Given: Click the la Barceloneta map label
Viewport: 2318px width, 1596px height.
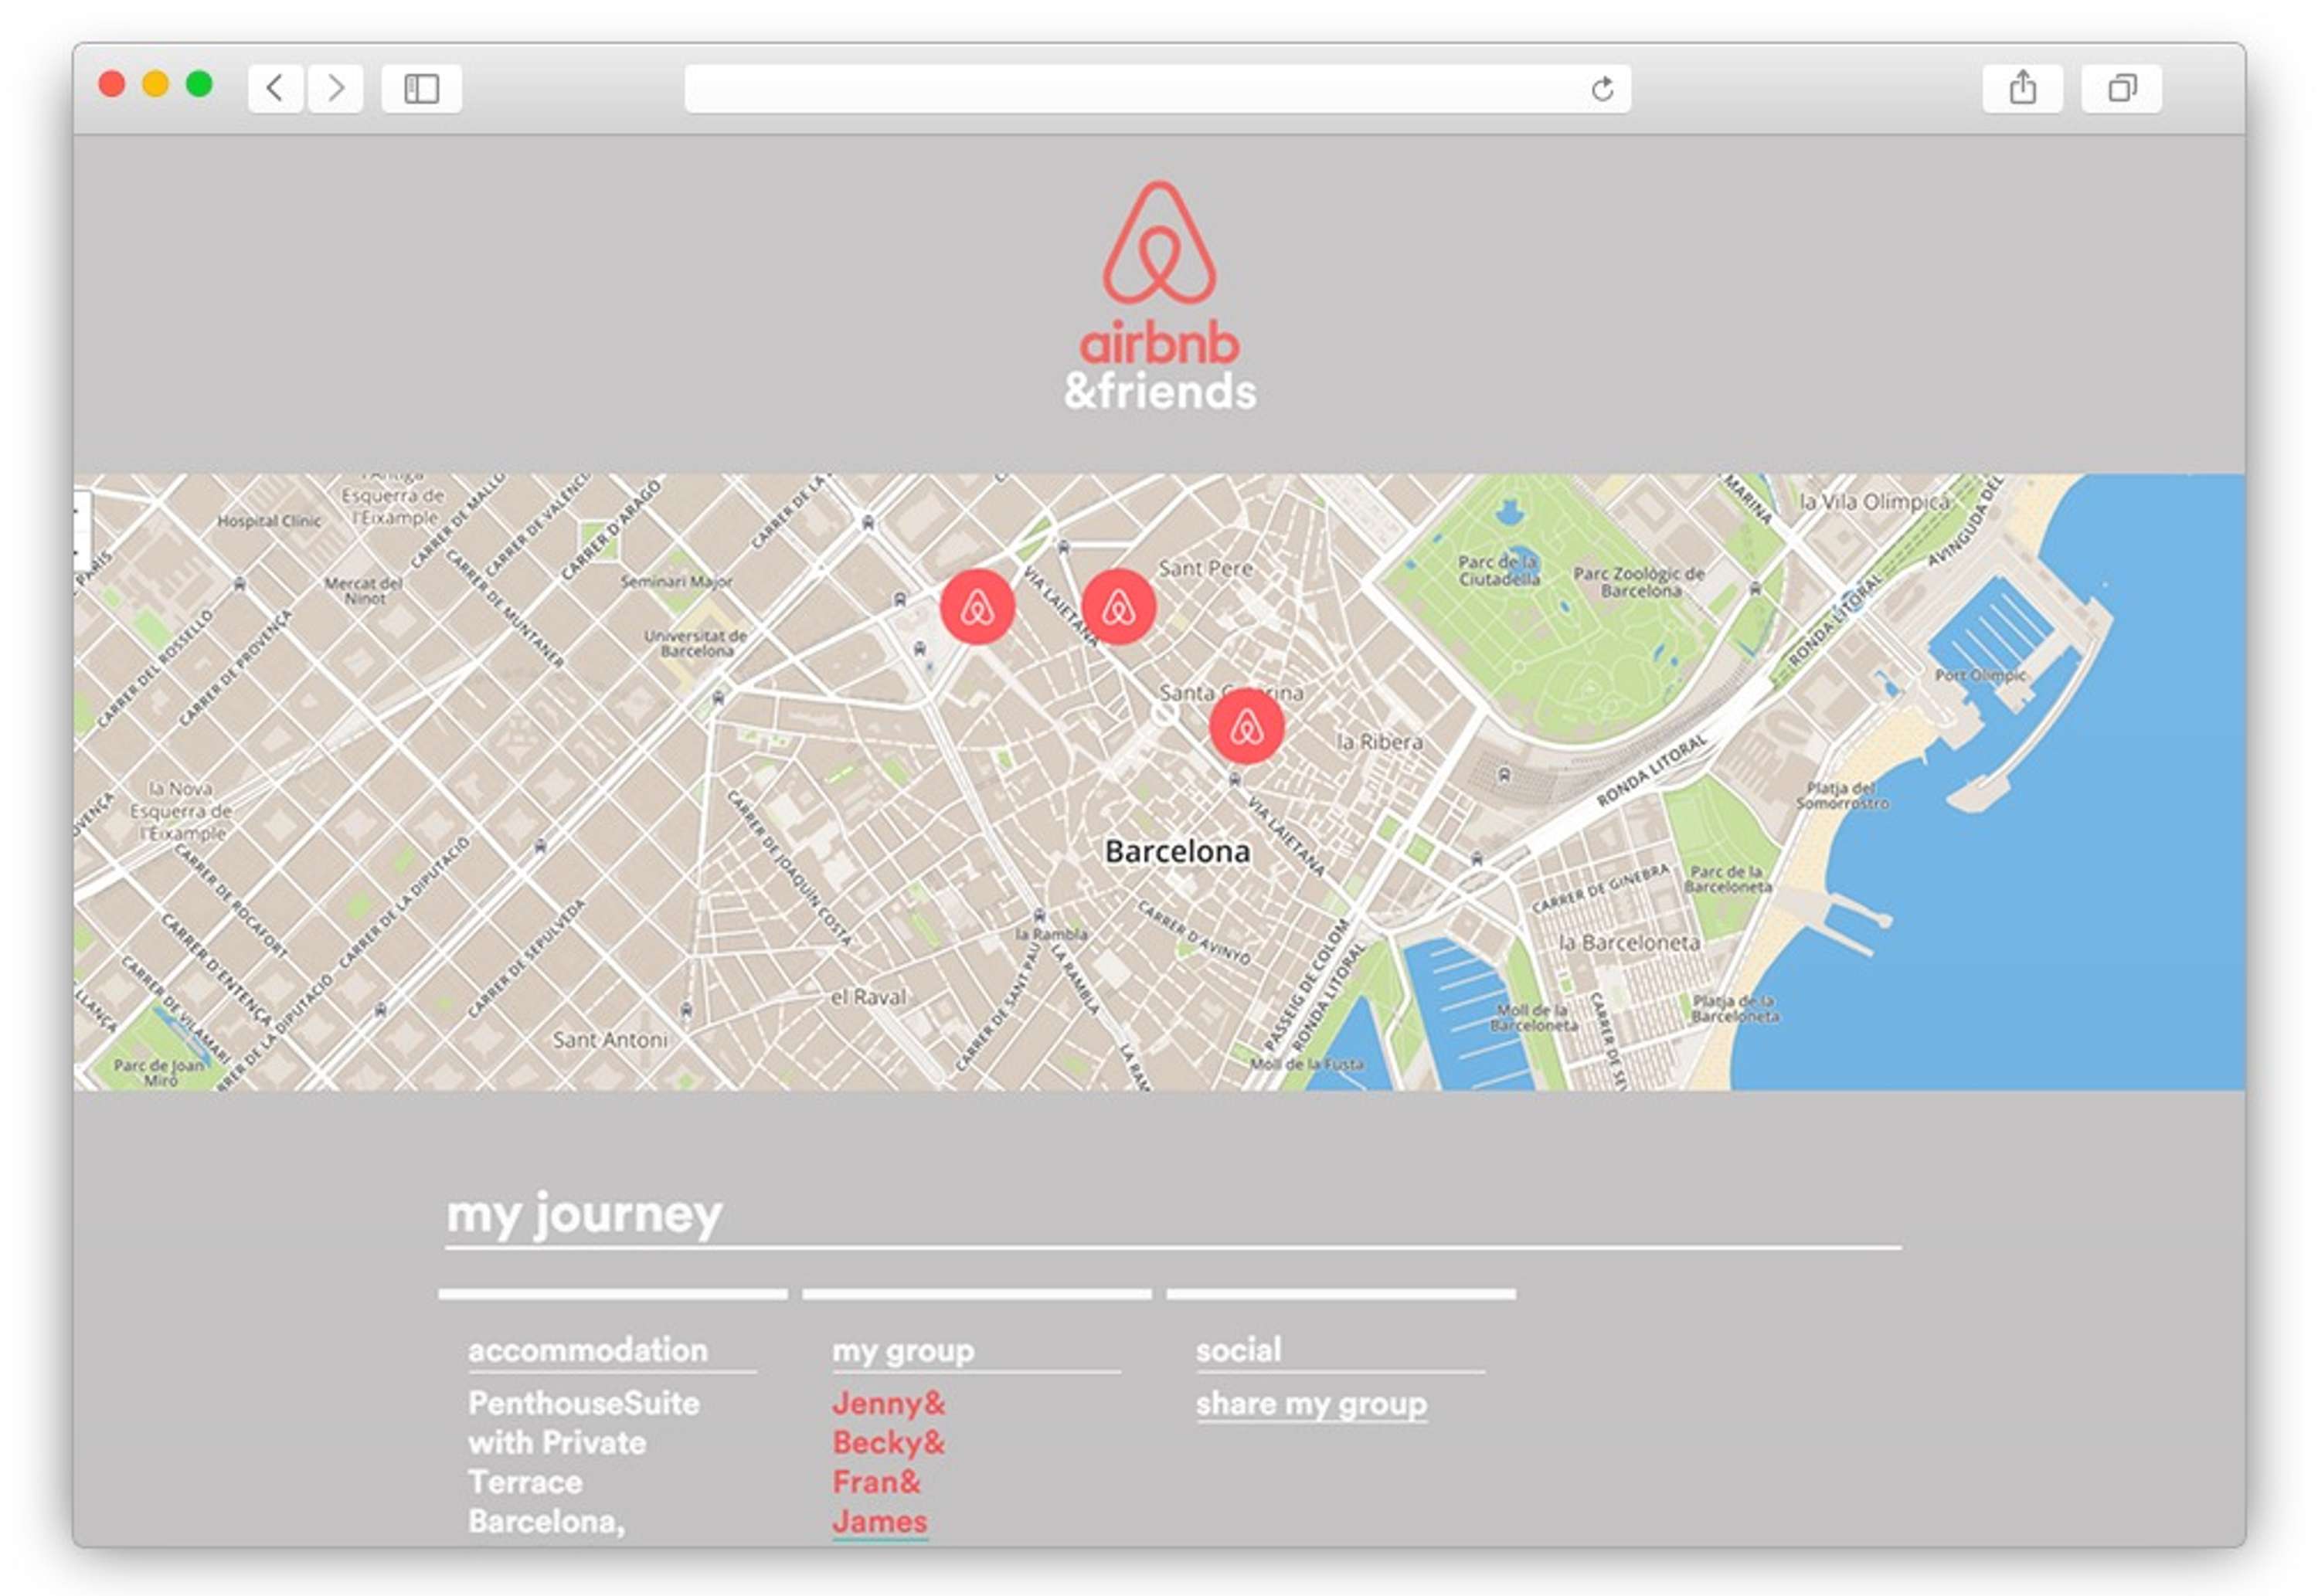Looking at the screenshot, I should tap(1629, 942).
